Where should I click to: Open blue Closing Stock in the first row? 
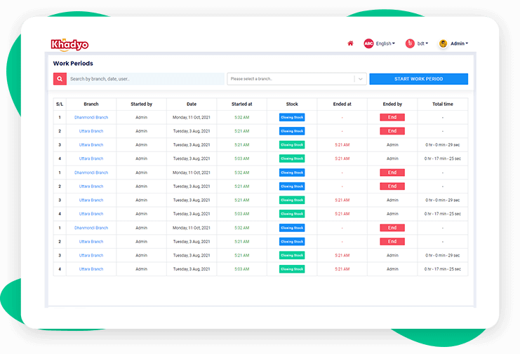tap(292, 117)
